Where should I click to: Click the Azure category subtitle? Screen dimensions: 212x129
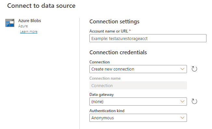coord(23,26)
